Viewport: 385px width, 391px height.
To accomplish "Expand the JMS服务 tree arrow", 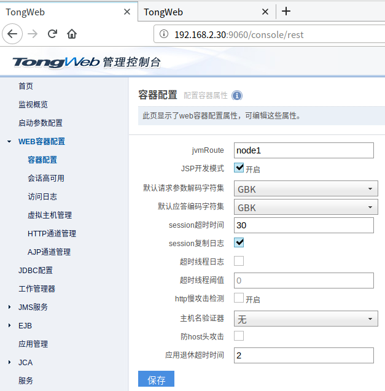I will tap(9, 307).
